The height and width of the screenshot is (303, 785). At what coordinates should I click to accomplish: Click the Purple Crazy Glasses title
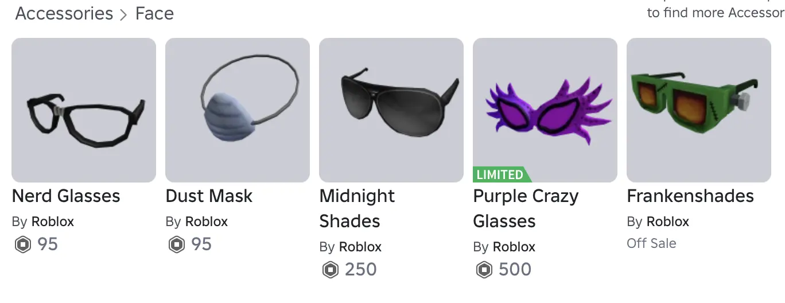526,208
